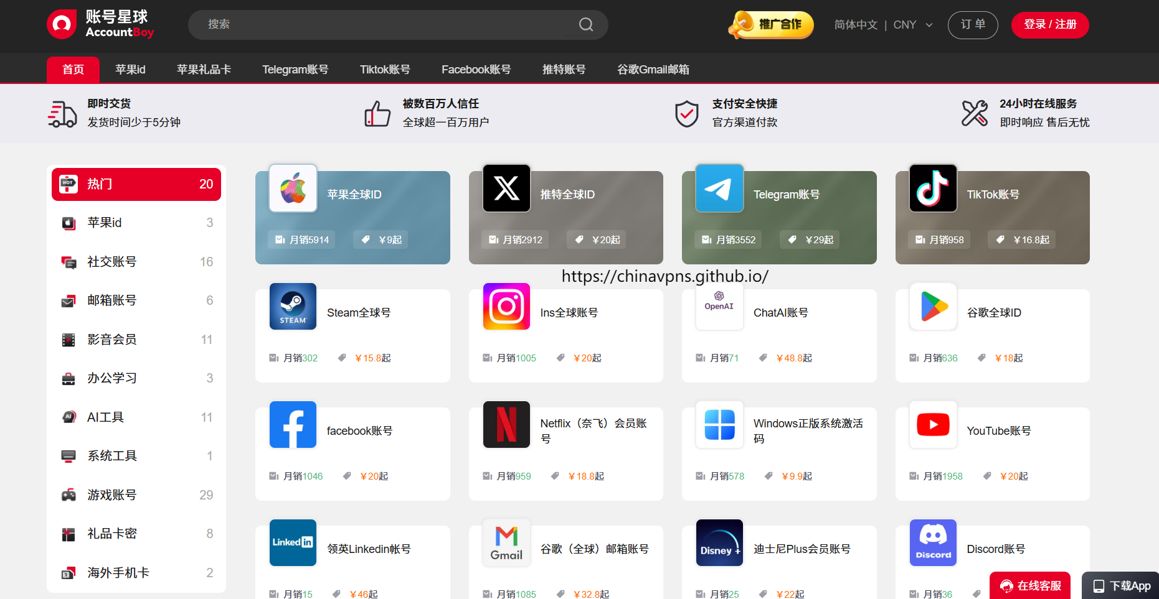Open 在线客服 online support
Screen dimensions: 1159x599
(x=1030, y=586)
